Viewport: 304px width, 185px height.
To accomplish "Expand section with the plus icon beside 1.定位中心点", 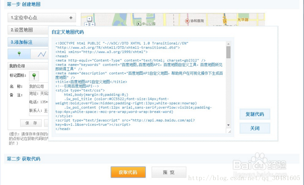I will (71, 17).
